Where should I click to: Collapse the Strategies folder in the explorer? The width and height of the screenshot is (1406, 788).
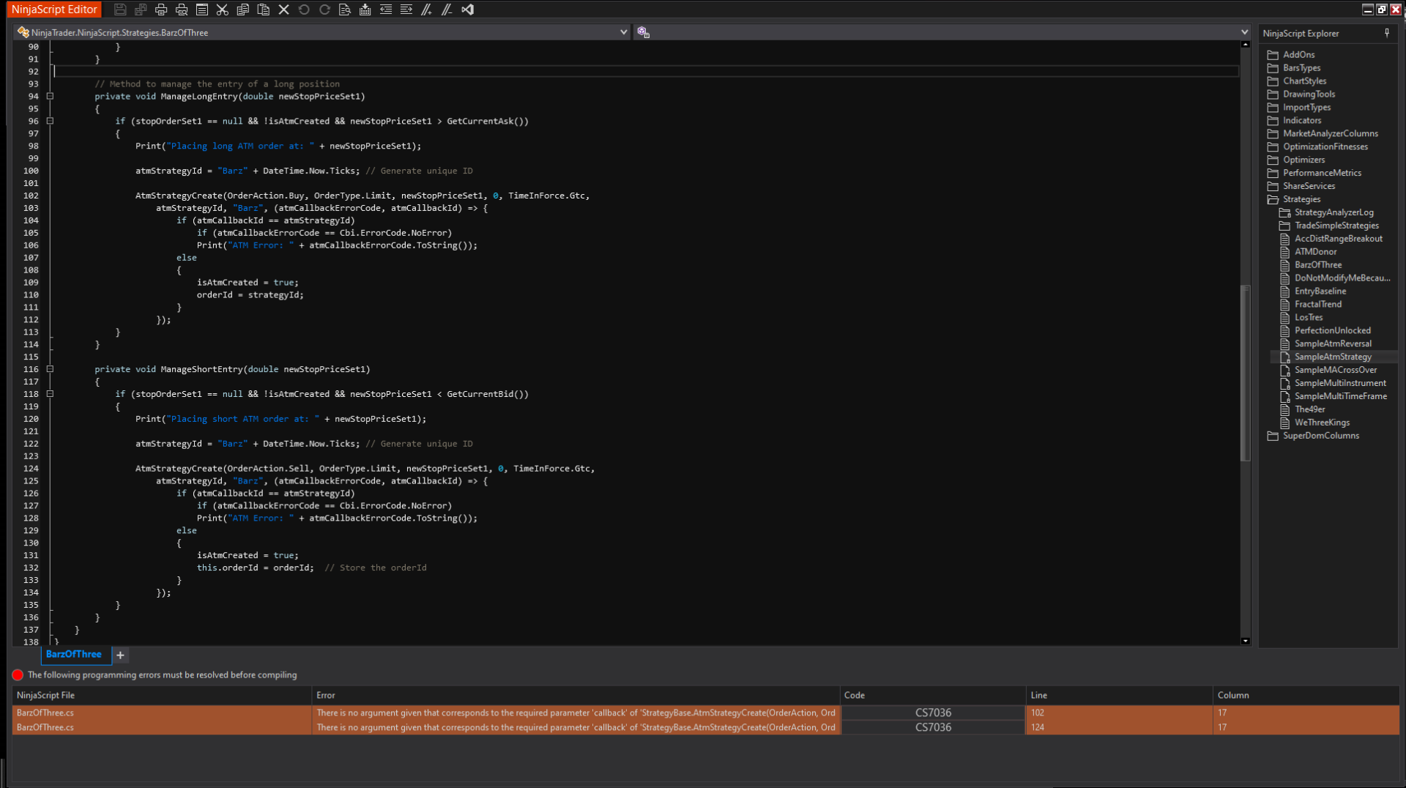click(x=1273, y=199)
